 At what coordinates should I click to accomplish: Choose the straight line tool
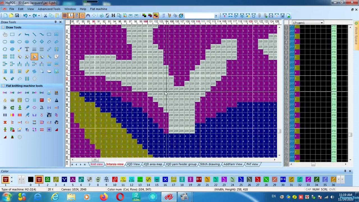[34, 35]
